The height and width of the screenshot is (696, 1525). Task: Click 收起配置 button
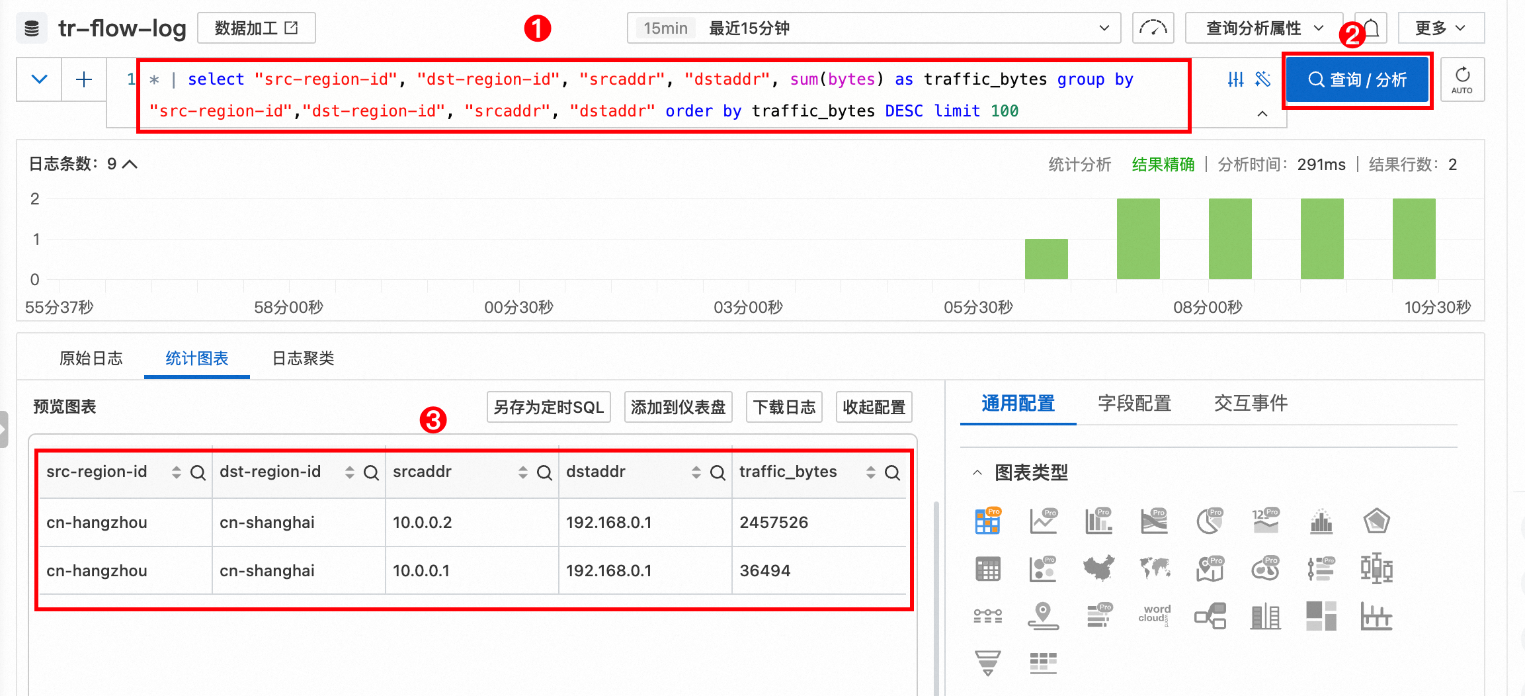(x=874, y=407)
